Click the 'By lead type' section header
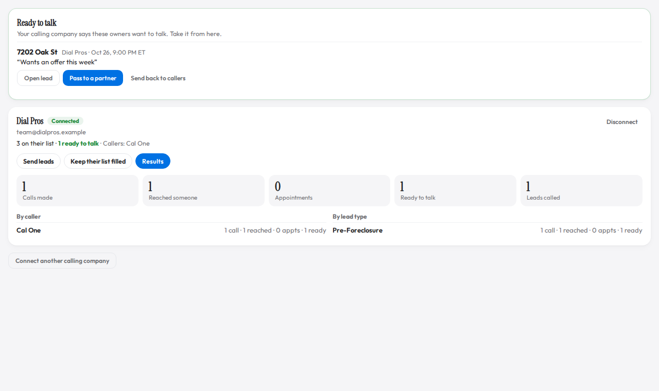The image size is (659, 391). pos(350,217)
